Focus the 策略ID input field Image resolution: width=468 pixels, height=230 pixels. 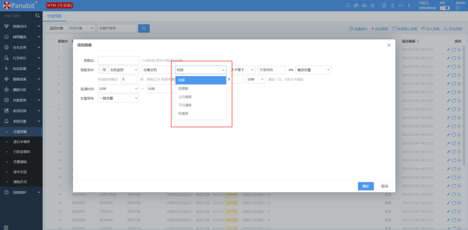[x=118, y=60]
